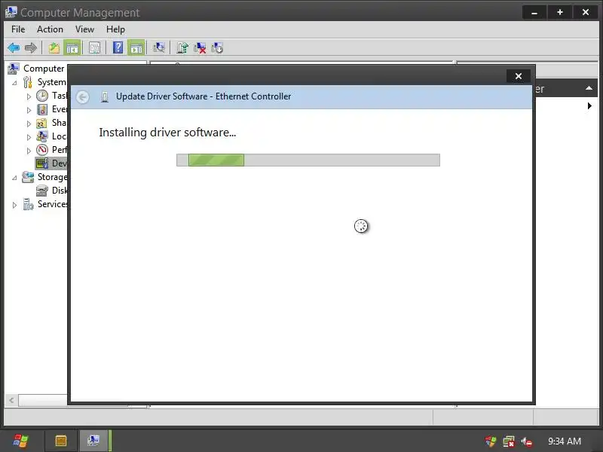Maximize the Computer Management window

[560, 12]
